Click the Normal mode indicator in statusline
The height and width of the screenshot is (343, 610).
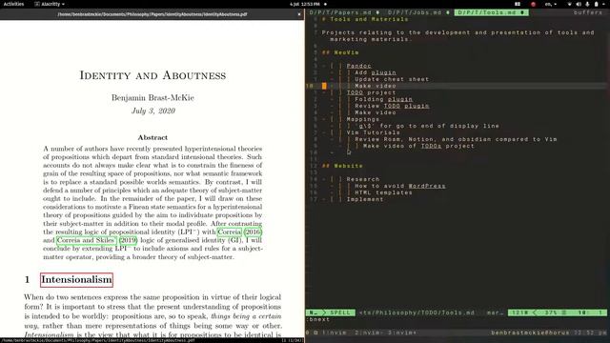pyautogui.click(x=314, y=313)
